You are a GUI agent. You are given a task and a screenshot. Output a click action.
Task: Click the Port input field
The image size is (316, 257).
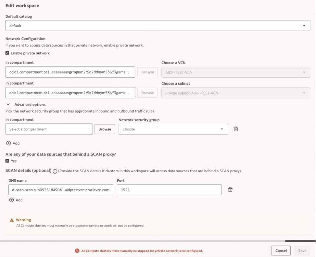(169, 190)
